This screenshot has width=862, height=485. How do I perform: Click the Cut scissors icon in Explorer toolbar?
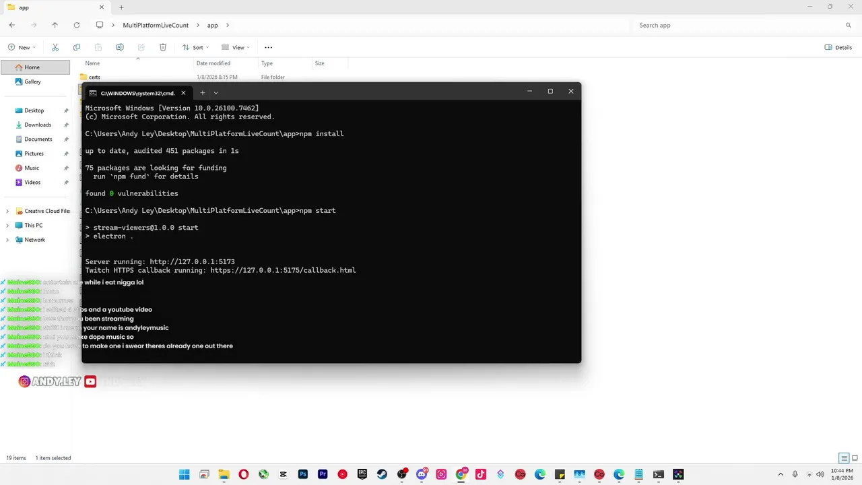pyautogui.click(x=55, y=47)
